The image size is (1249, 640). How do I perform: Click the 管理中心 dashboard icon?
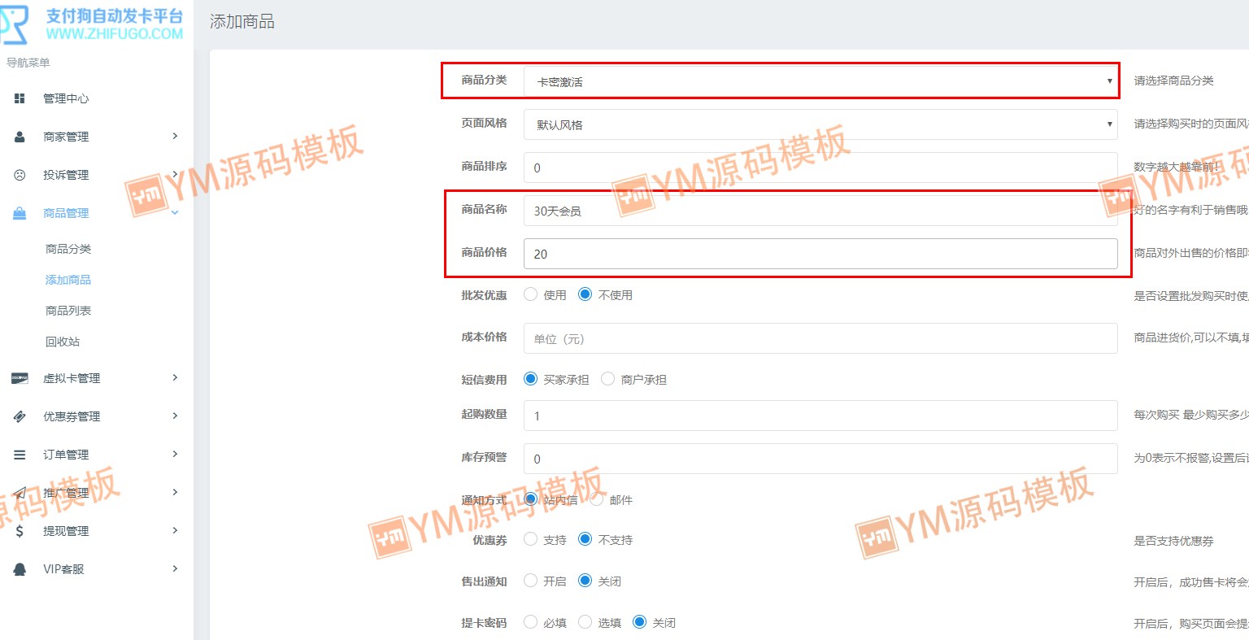[20, 98]
